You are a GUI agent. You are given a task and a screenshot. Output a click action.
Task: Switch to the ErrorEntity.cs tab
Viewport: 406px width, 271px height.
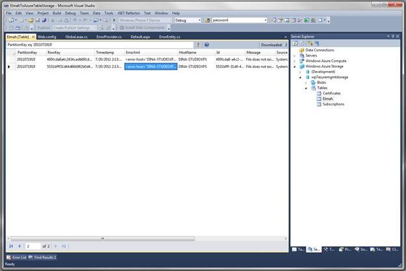point(170,37)
